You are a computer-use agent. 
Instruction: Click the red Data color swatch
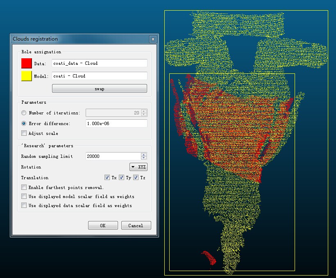[27, 63]
